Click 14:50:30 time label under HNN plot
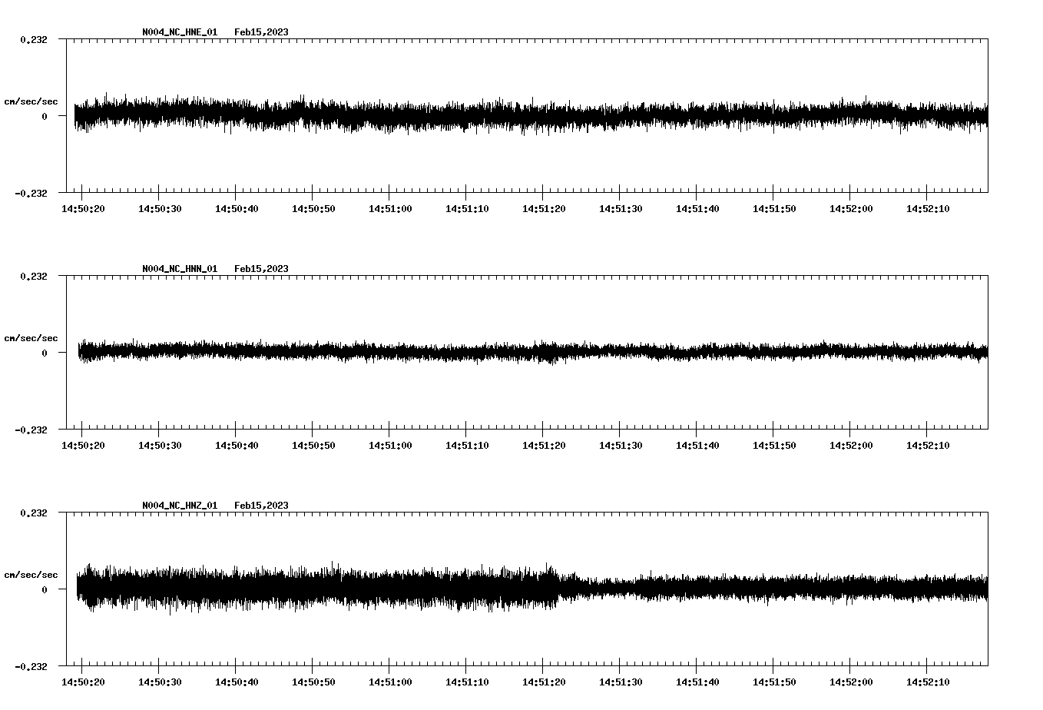The image size is (1043, 710). (160, 446)
